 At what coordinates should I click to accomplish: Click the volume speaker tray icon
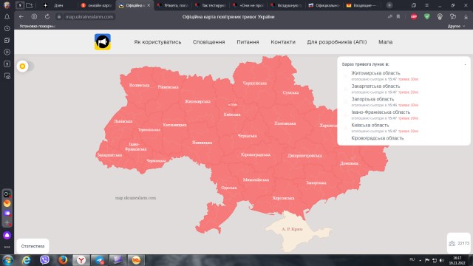click(x=442, y=260)
